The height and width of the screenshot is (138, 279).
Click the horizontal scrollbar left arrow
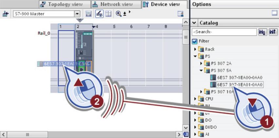coord(3,134)
